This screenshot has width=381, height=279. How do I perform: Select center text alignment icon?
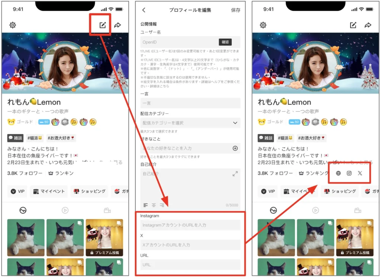pyautogui.click(x=154, y=205)
